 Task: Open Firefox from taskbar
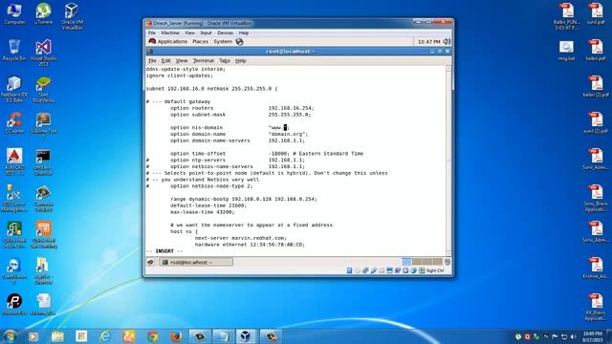(176, 336)
